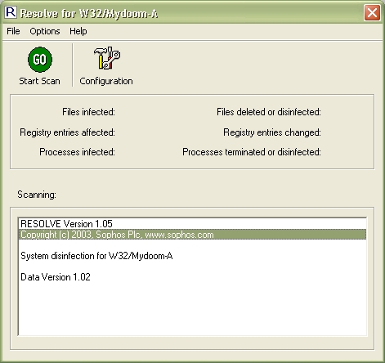Select the 'Data Version 1.02' line

(192, 277)
